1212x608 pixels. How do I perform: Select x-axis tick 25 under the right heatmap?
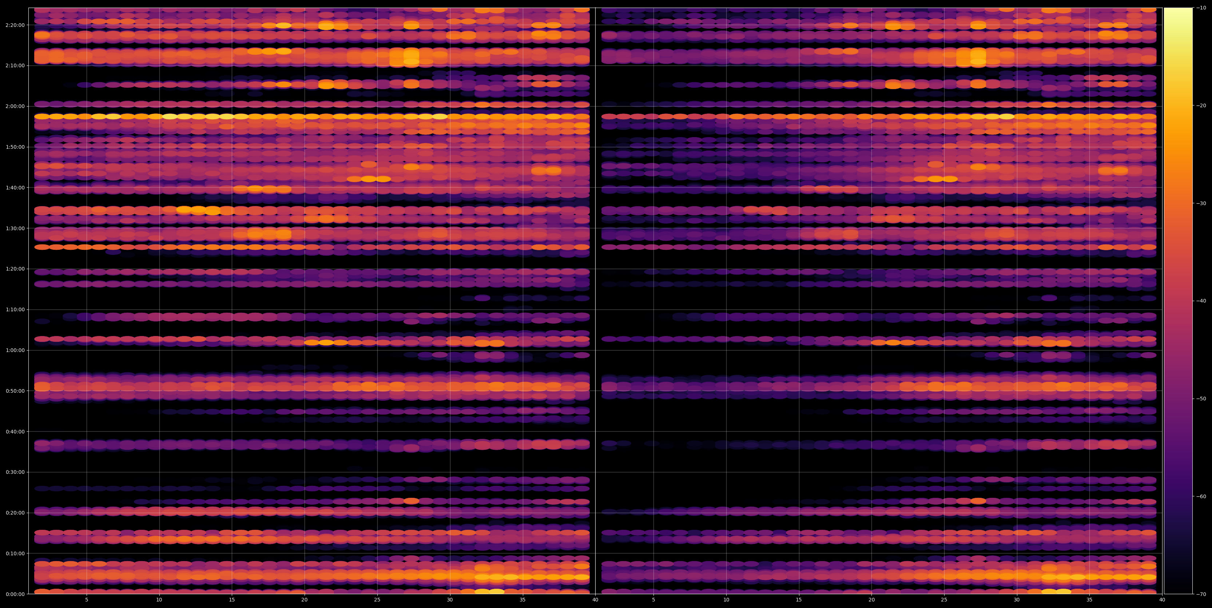[944, 600]
